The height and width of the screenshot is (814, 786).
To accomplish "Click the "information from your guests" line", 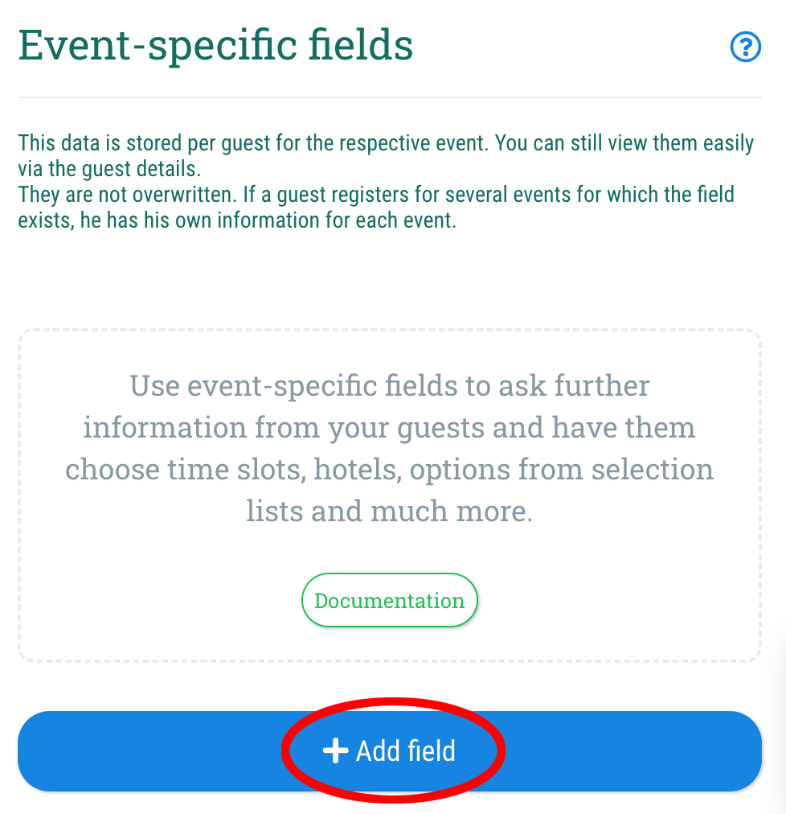I will [x=390, y=428].
